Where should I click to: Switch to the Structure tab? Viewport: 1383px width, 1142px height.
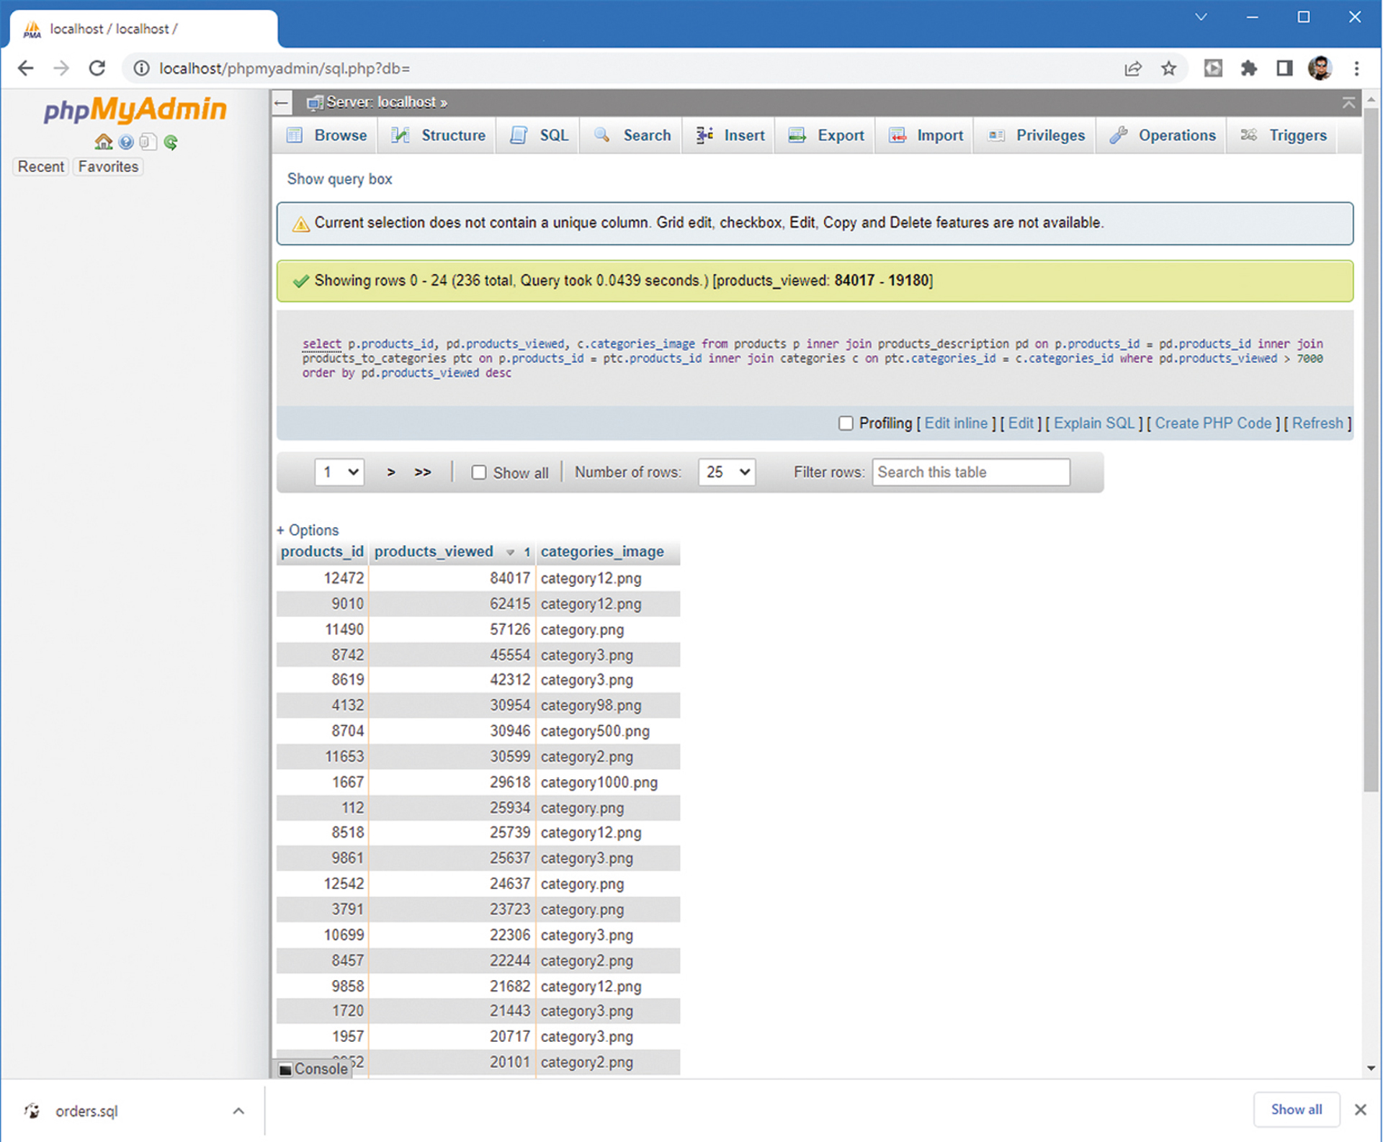(438, 135)
